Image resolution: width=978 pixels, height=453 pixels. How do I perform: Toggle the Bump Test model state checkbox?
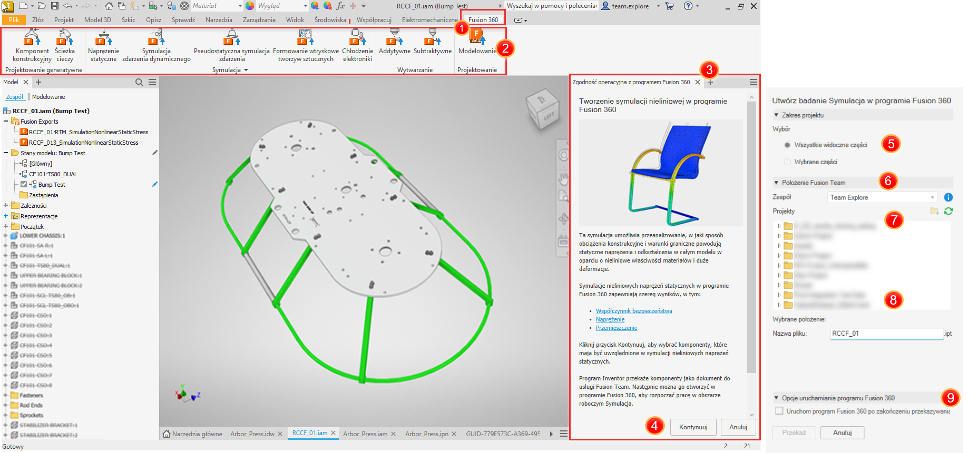coord(24,184)
